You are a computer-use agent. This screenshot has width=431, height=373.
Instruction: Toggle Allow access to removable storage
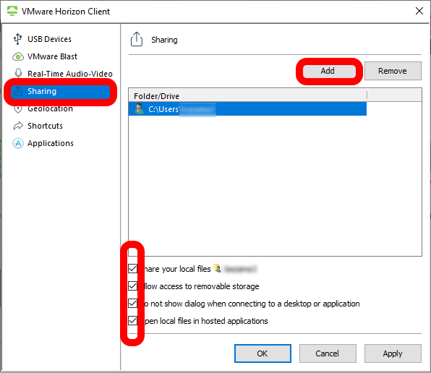(x=133, y=286)
